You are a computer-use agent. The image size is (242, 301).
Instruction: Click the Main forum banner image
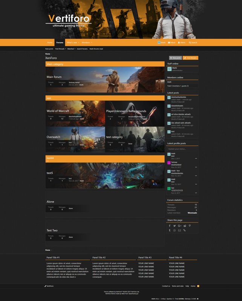(x=105, y=79)
